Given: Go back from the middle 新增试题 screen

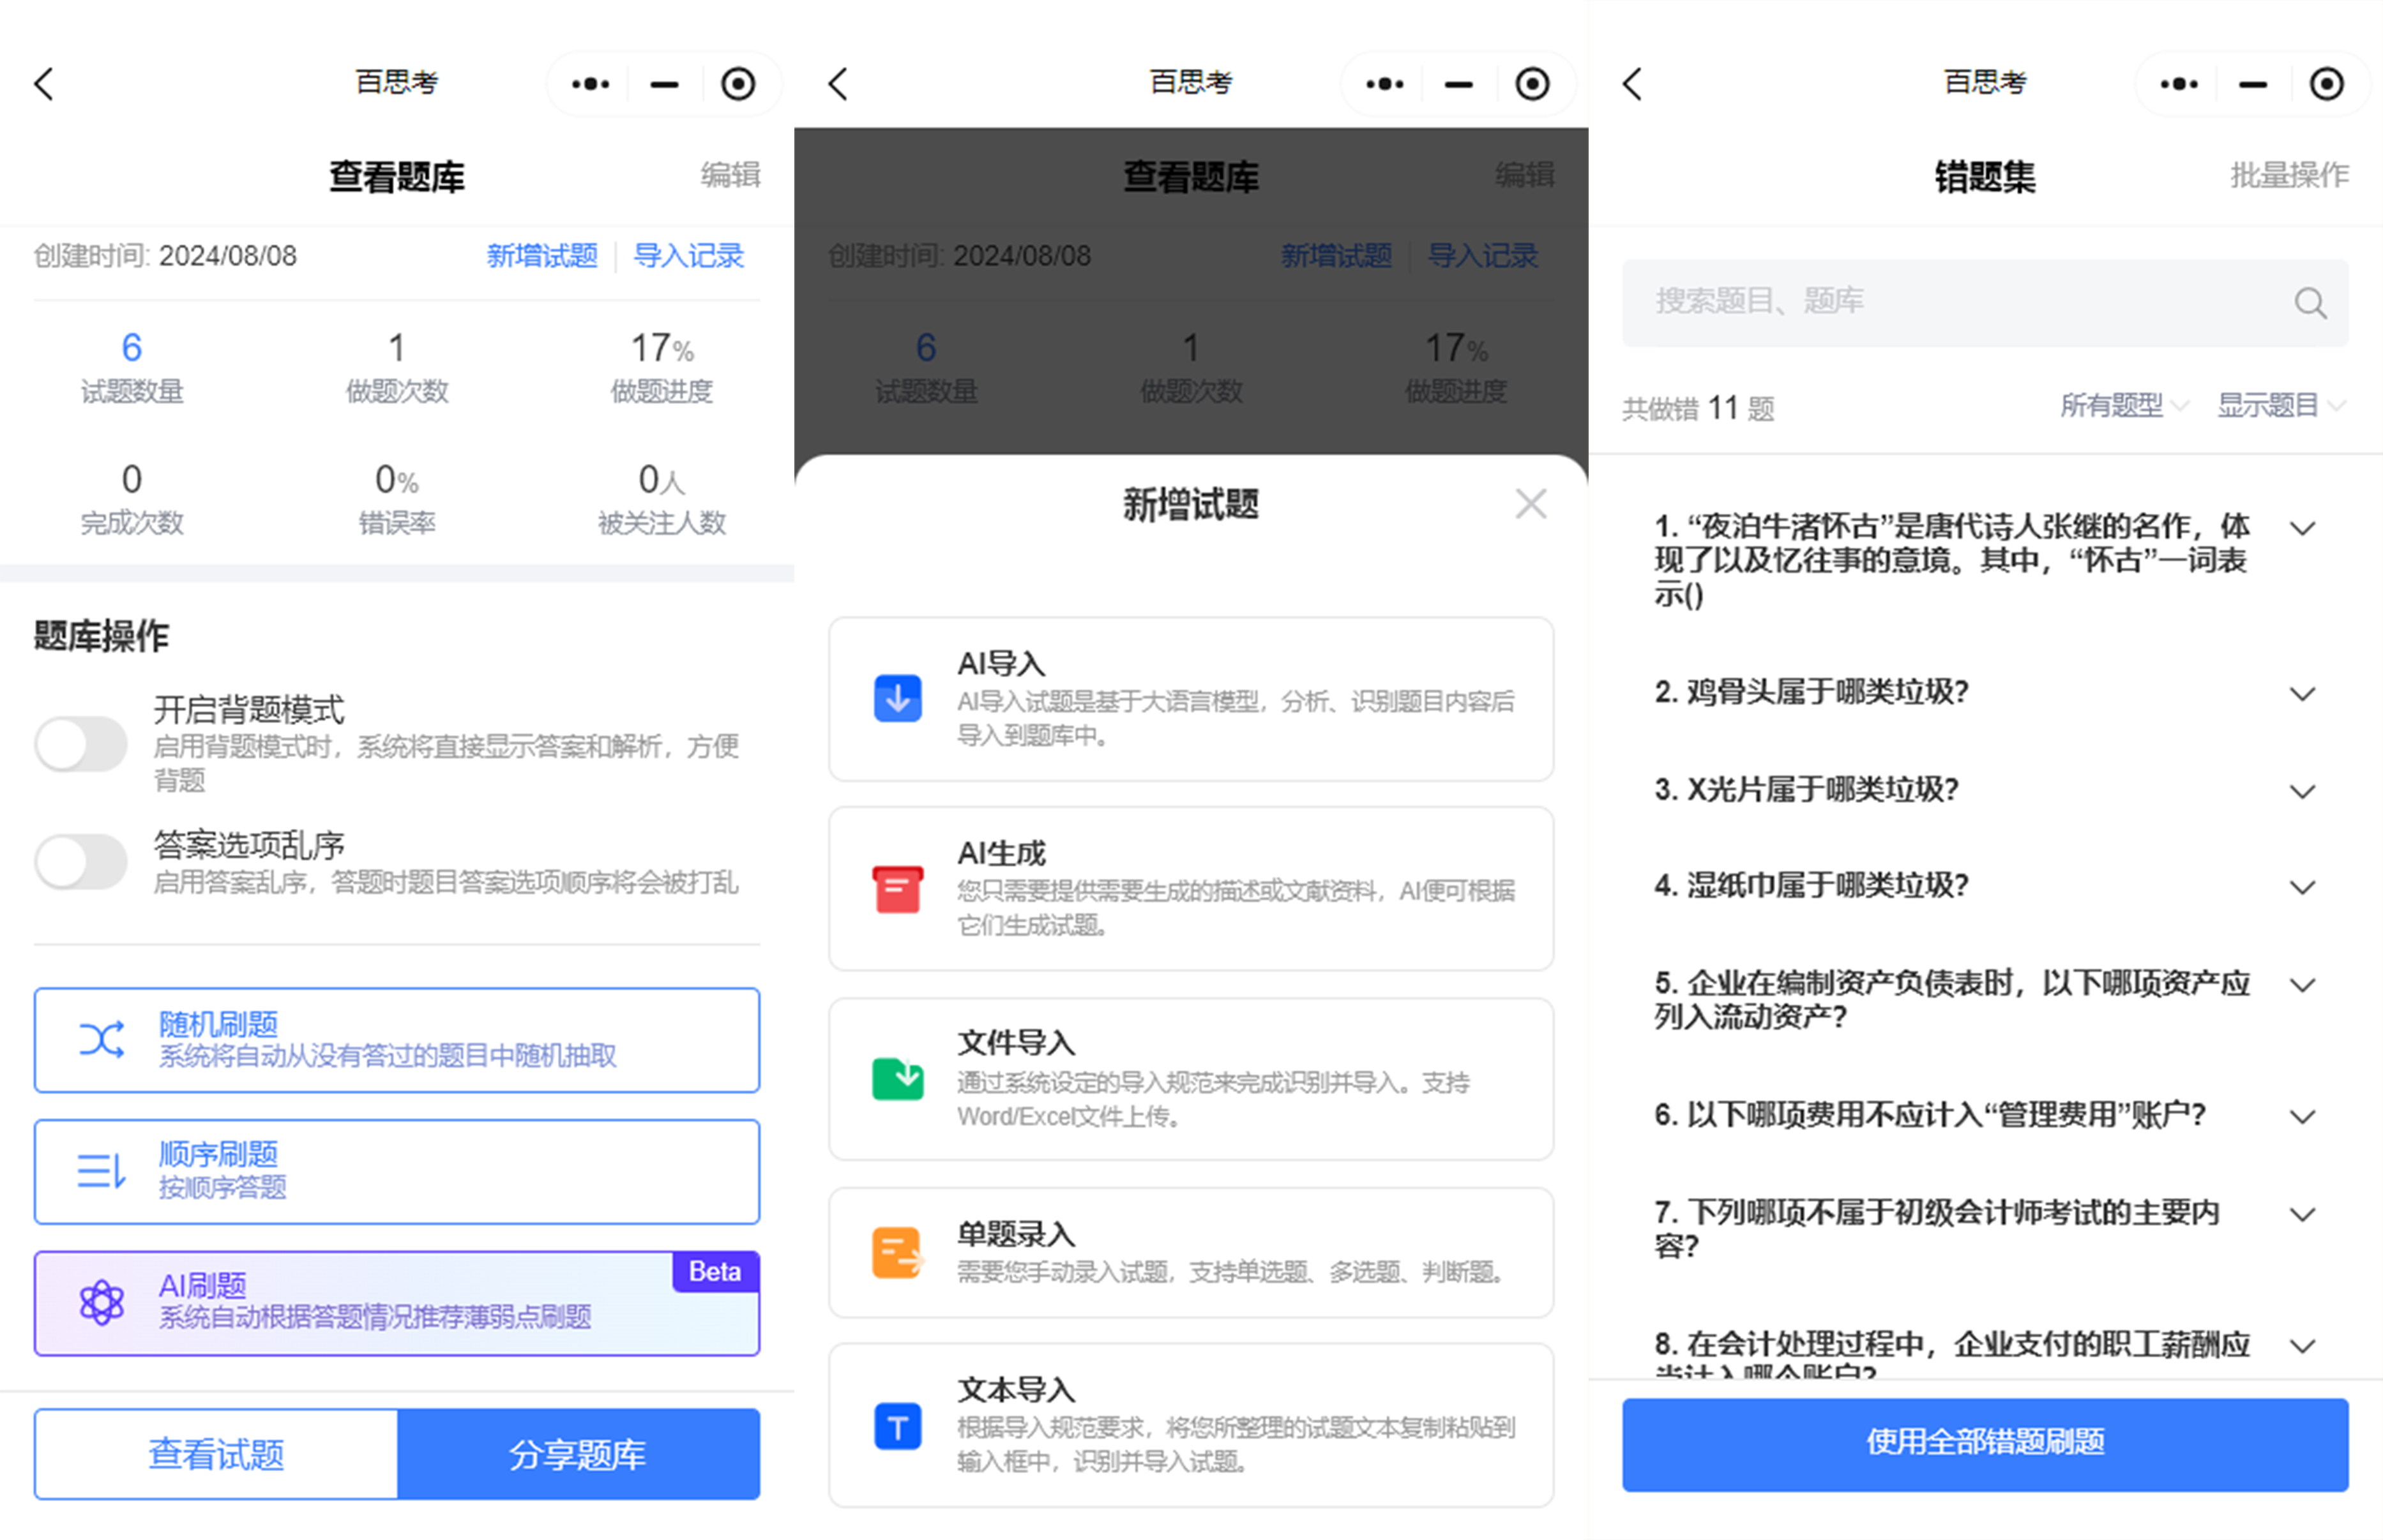Looking at the screenshot, I should (x=838, y=84).
